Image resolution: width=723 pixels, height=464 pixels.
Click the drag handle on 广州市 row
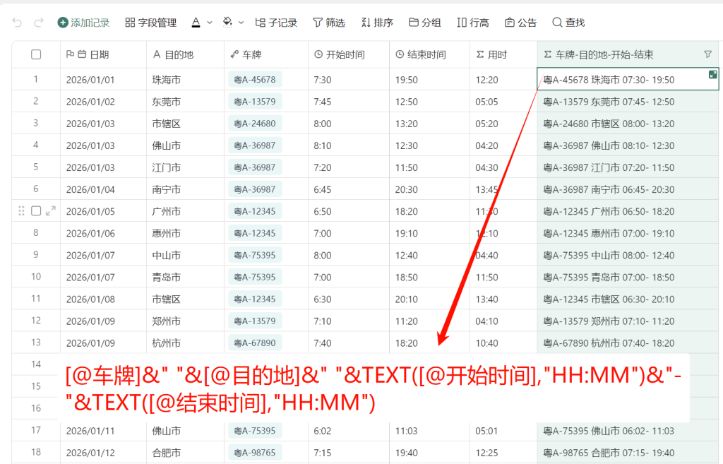21,210
